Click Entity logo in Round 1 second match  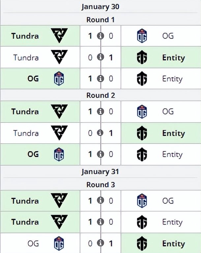point(142,57)
